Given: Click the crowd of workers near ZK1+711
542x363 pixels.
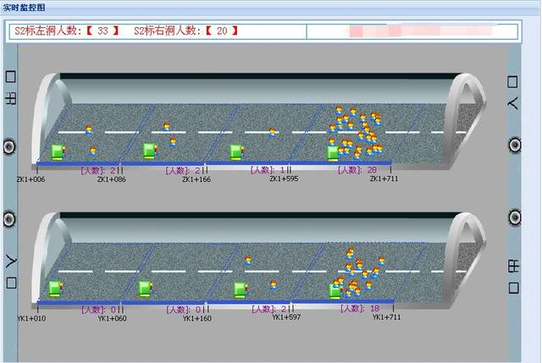Looking at the screenshot, I should 356,132.
